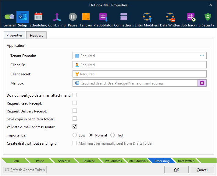Enable Save copy in Sent Item folder

75,119
